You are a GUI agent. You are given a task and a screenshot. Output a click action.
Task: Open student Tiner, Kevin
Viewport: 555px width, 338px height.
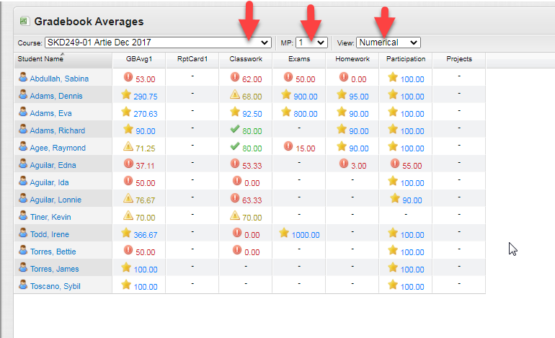pyautogui.click(x=50, y=217)
